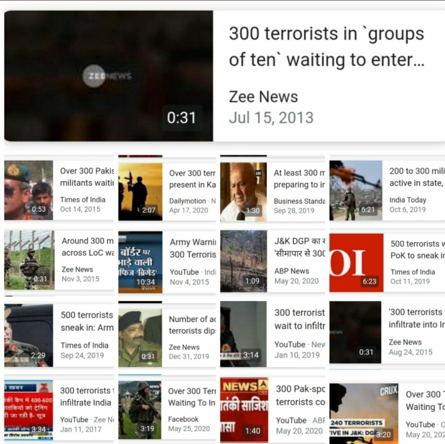Play the 3:20 CRUX '240 Terrorists' video
Image resolution: width=445 pixels, height=444 pixels.
(363, 414)
